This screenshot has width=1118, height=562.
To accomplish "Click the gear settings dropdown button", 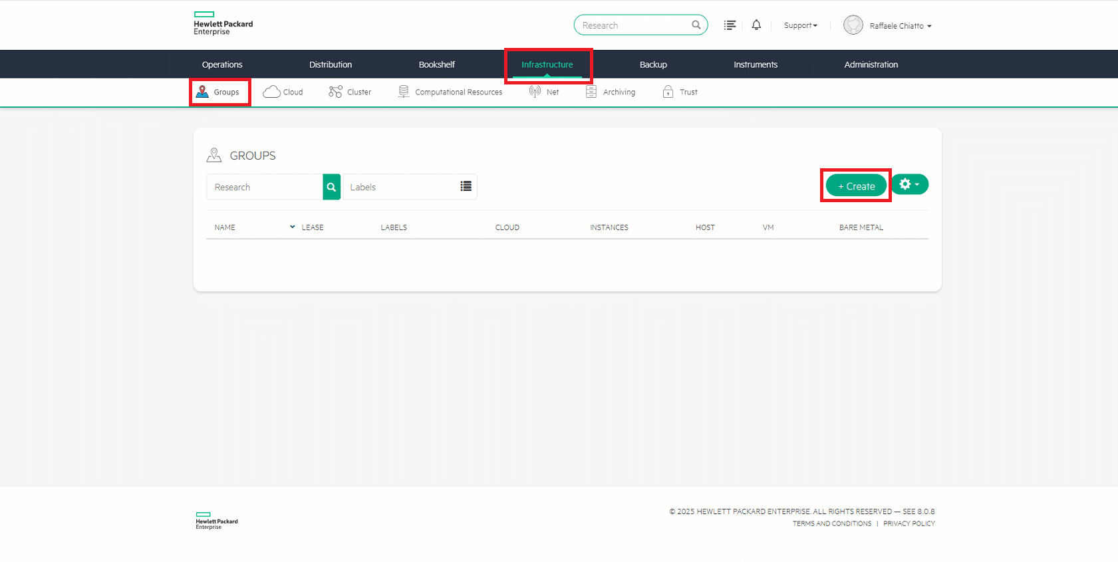I will pos(909,184).
